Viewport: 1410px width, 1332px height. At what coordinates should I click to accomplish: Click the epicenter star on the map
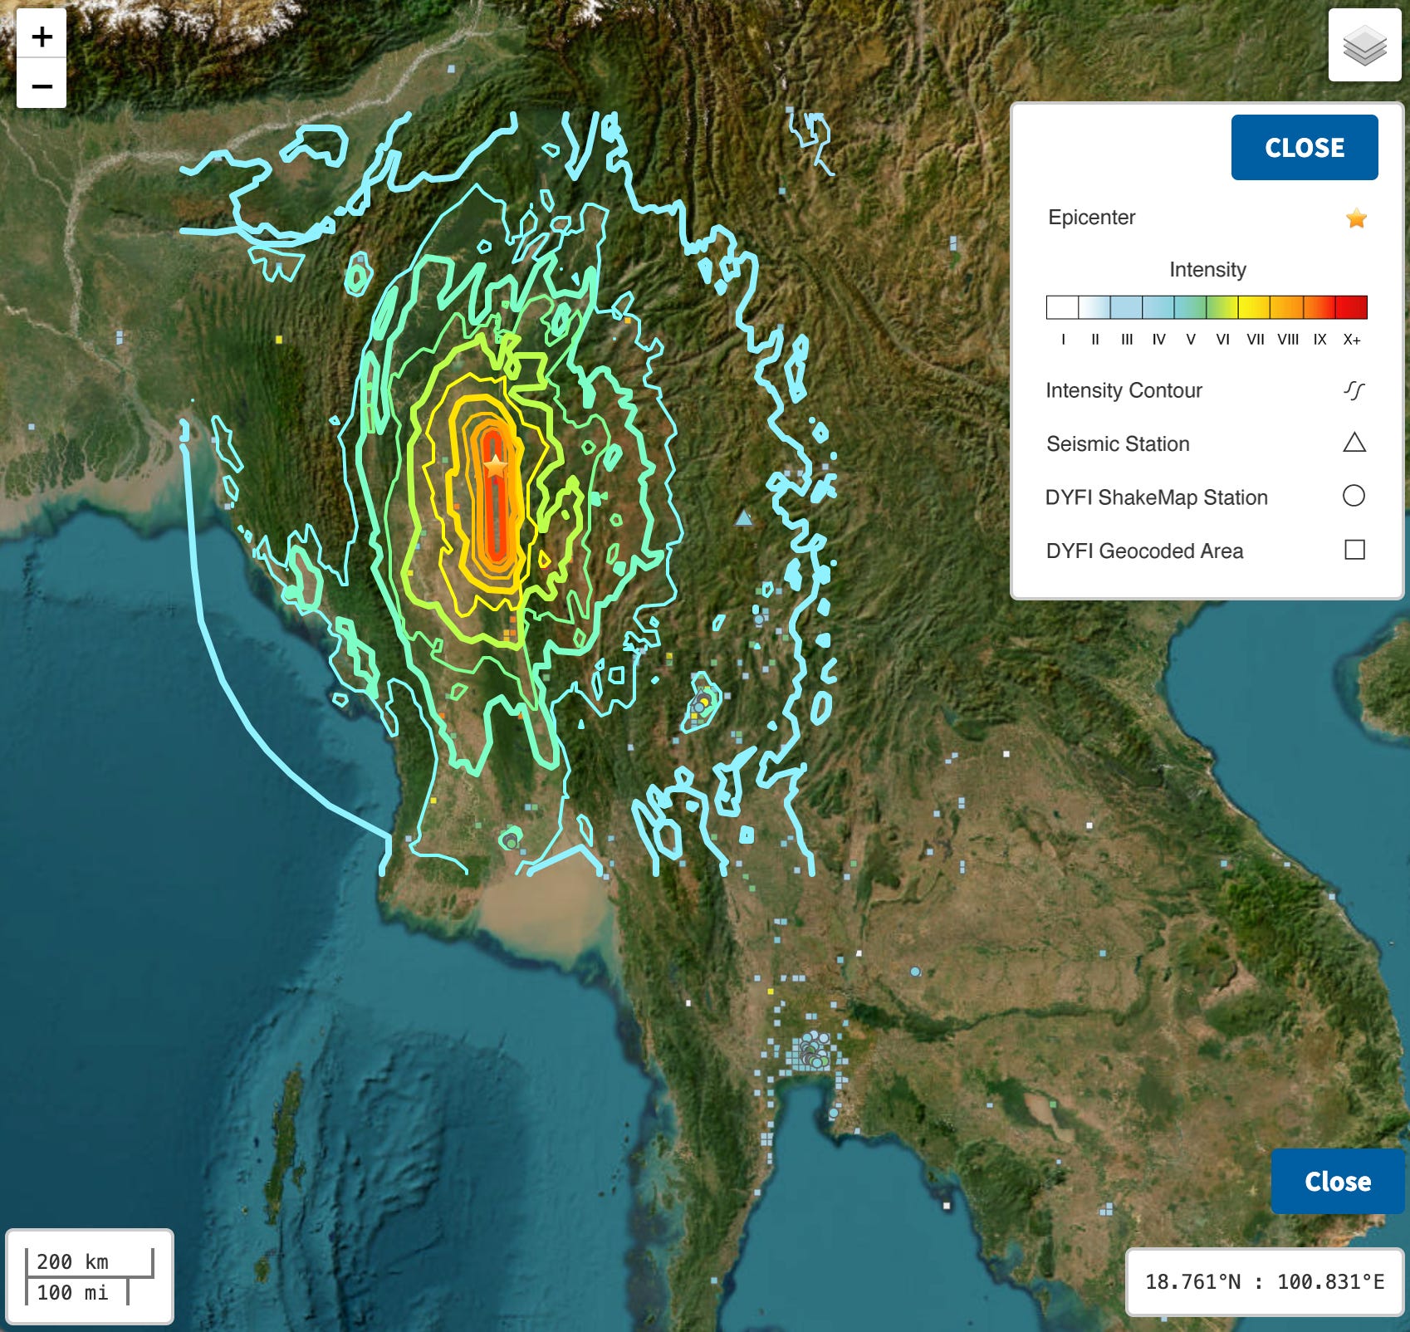496,466
